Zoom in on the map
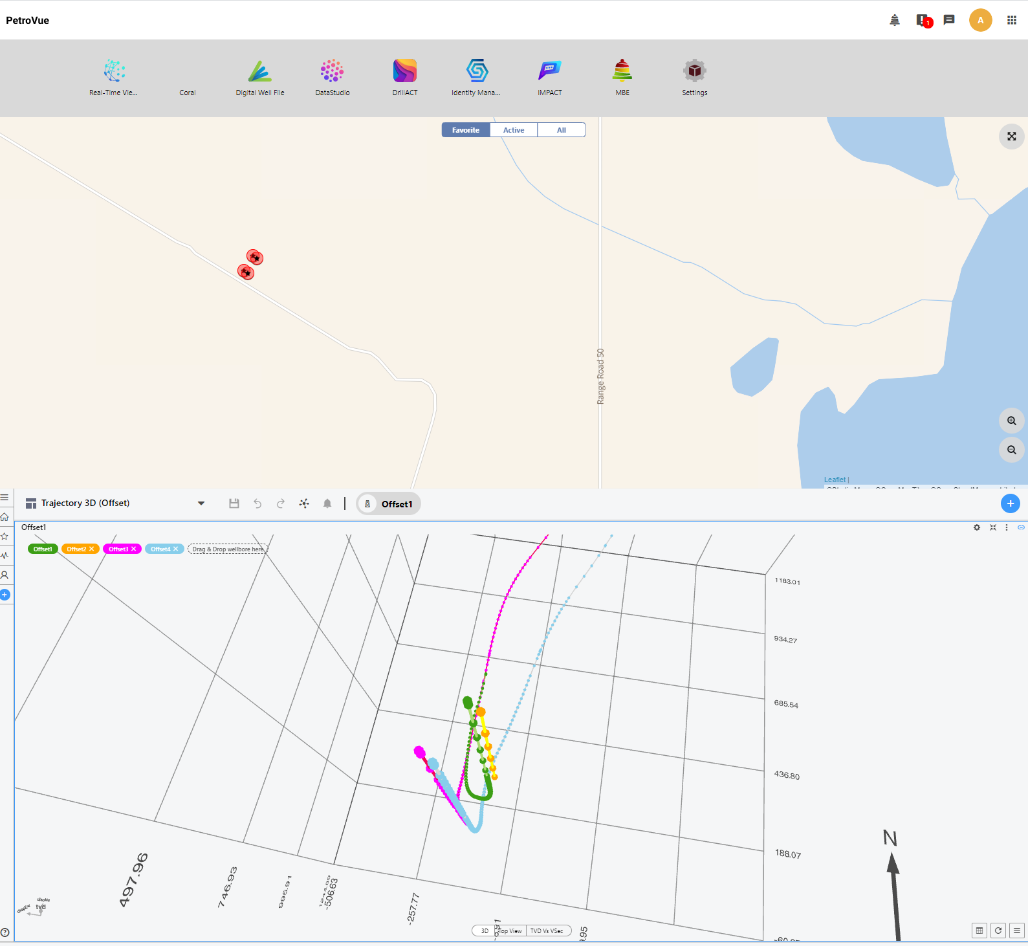1028x948 pixels. click(1011, 421)
